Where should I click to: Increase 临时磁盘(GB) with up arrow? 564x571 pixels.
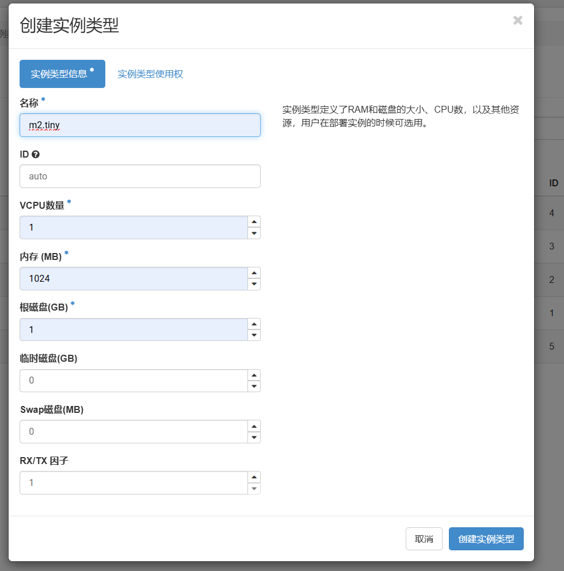click(254, 375)
